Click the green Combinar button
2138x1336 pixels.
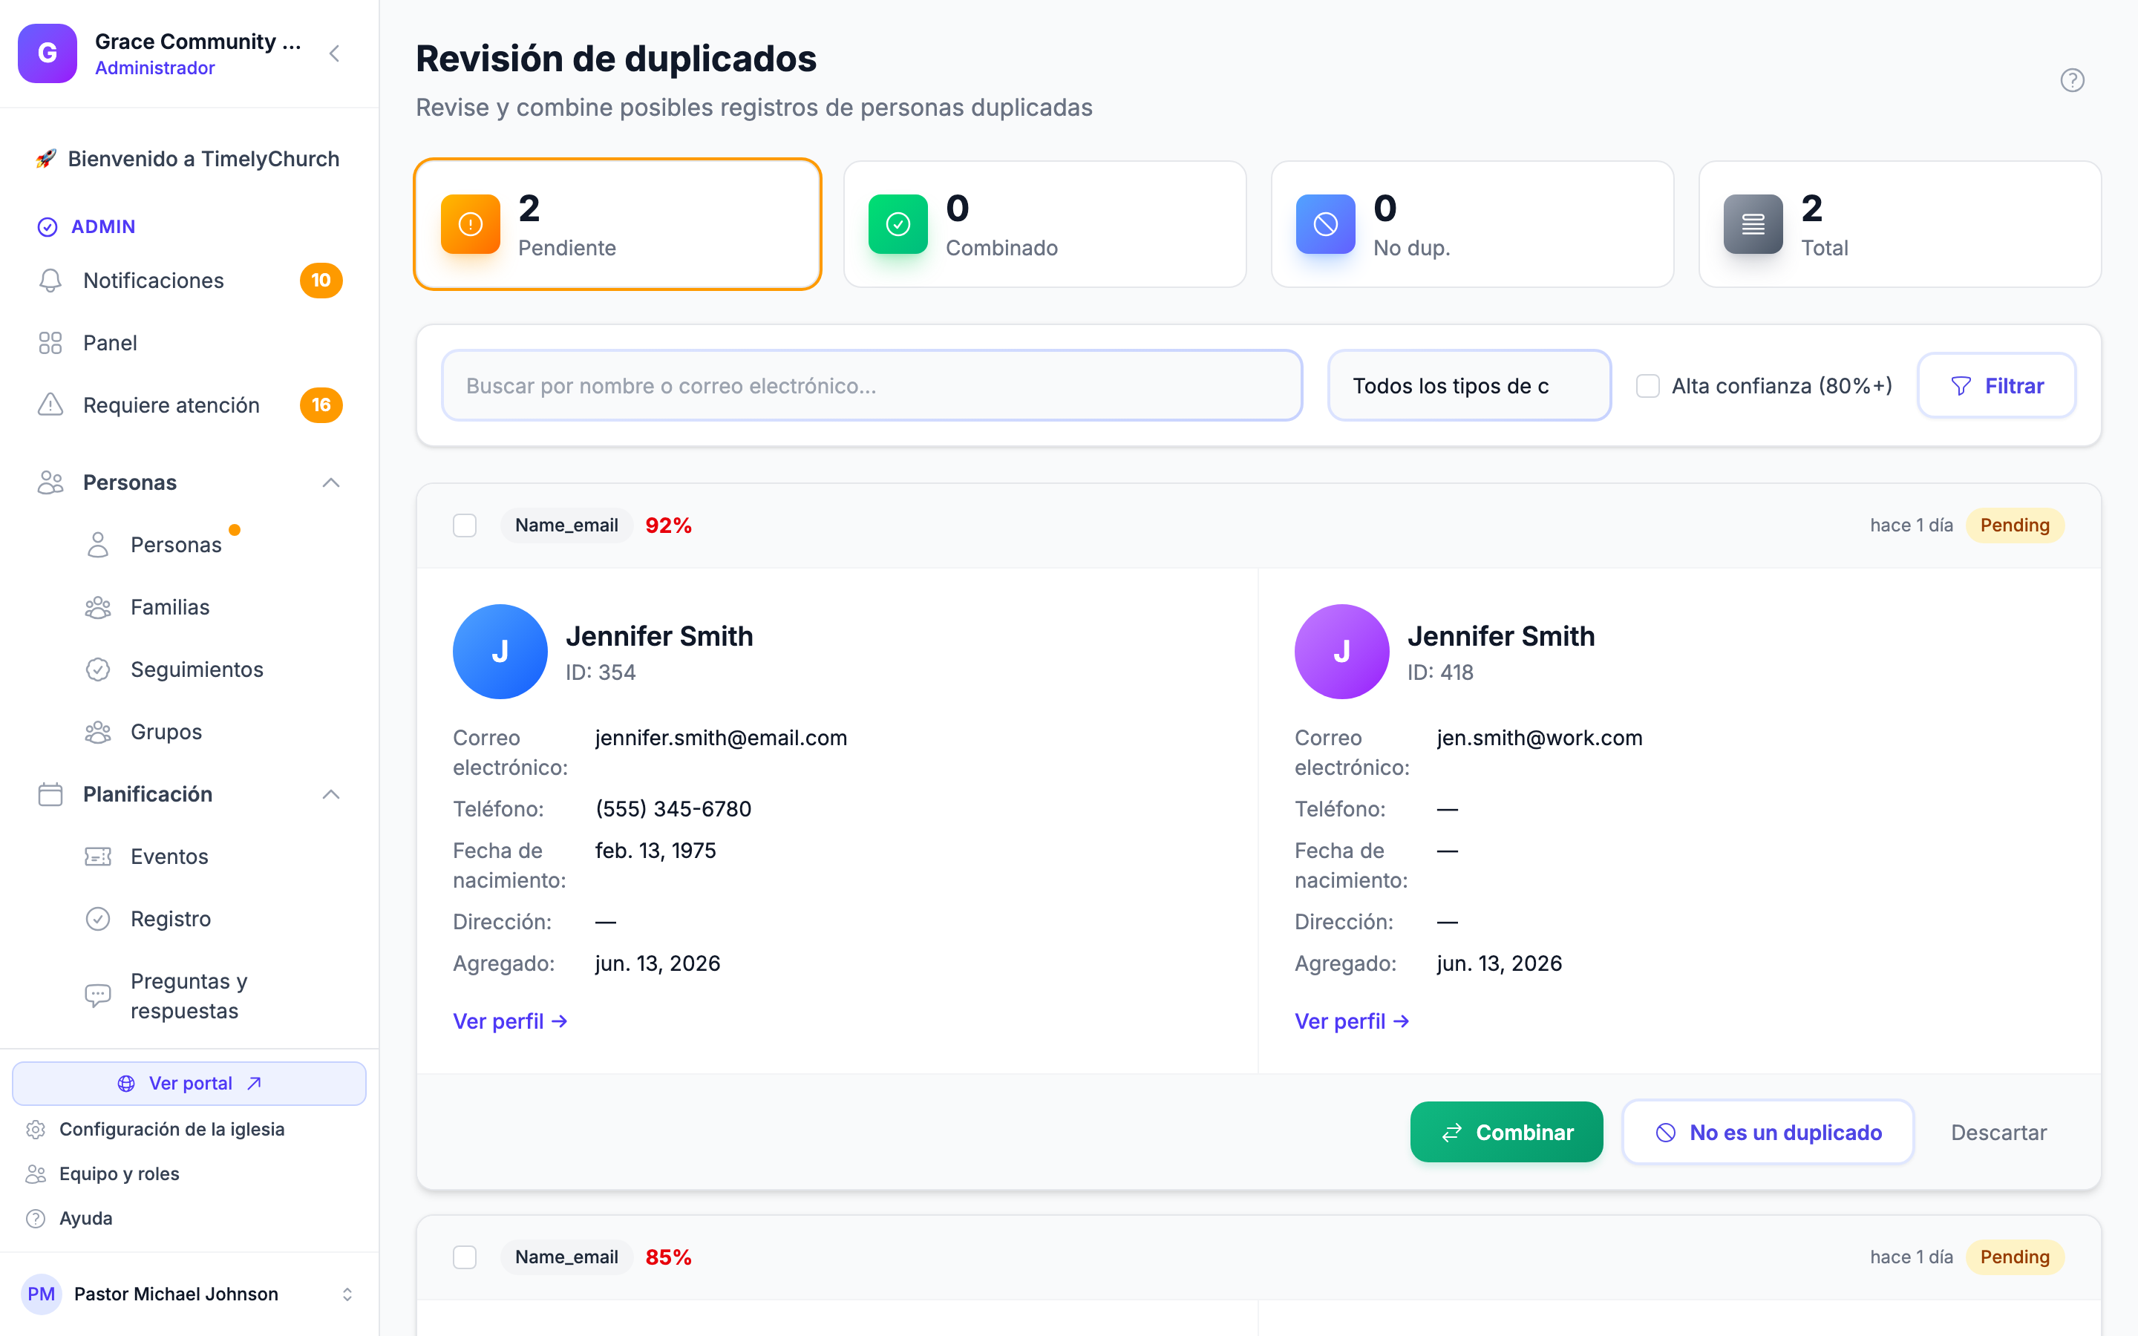[x=1506, y=1132]
